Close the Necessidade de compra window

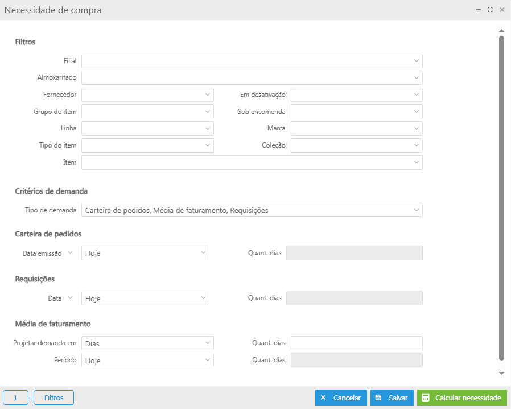point(502,10)
